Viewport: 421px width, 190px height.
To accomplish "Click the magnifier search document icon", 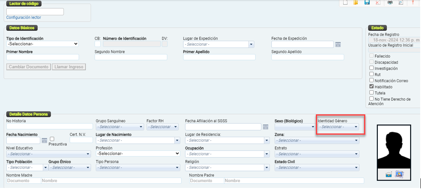I will click(x=401, y=2).
